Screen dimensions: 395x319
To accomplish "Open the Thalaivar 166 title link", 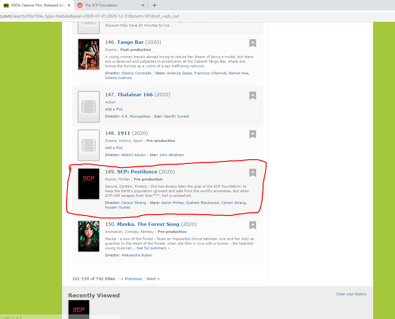I will tap(135, 95).
